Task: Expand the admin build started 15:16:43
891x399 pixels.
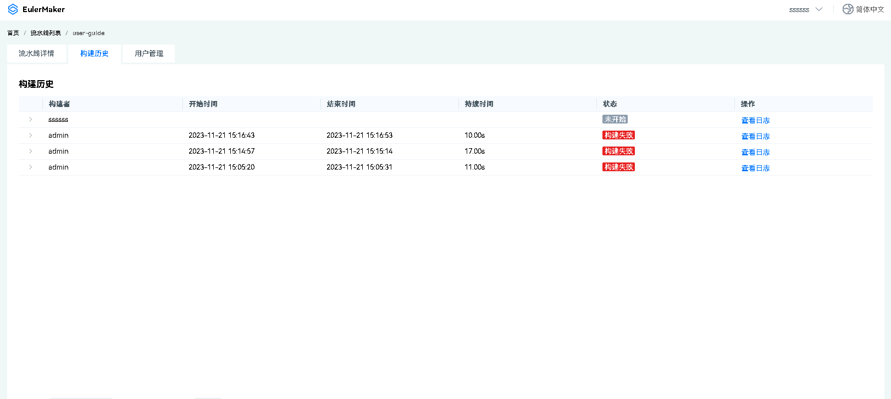Action: pos(31,136)
